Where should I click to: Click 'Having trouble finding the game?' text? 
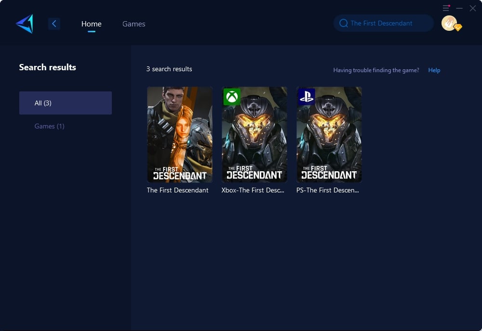[x=376, y=70]
